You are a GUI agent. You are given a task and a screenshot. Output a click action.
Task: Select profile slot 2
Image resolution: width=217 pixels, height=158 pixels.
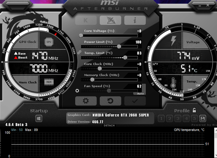pyautogui.click(x=170, y=118)
